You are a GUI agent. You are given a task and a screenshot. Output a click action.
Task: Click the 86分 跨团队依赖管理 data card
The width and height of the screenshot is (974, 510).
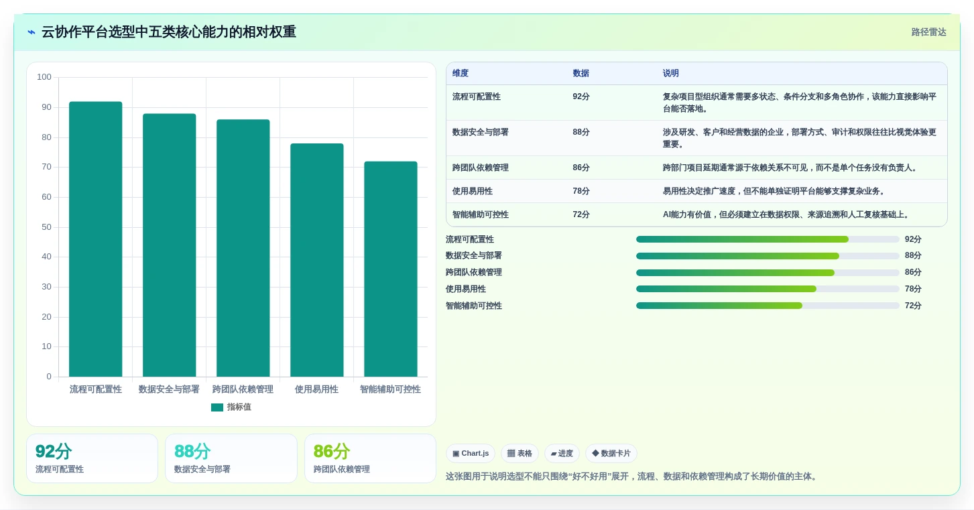pos(370,458)
